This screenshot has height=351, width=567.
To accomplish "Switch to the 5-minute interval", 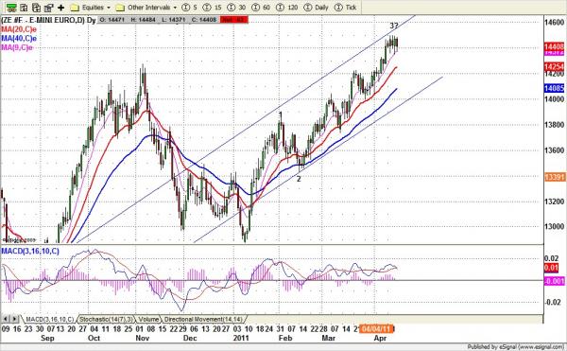I will pyautogui.click(x=190, y=8).
